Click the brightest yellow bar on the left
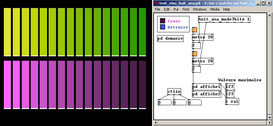The height and width of the screenshot is (126, 273). click(7, 32)
